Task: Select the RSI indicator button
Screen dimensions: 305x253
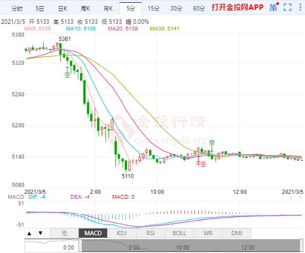Action: pos(150,233)
